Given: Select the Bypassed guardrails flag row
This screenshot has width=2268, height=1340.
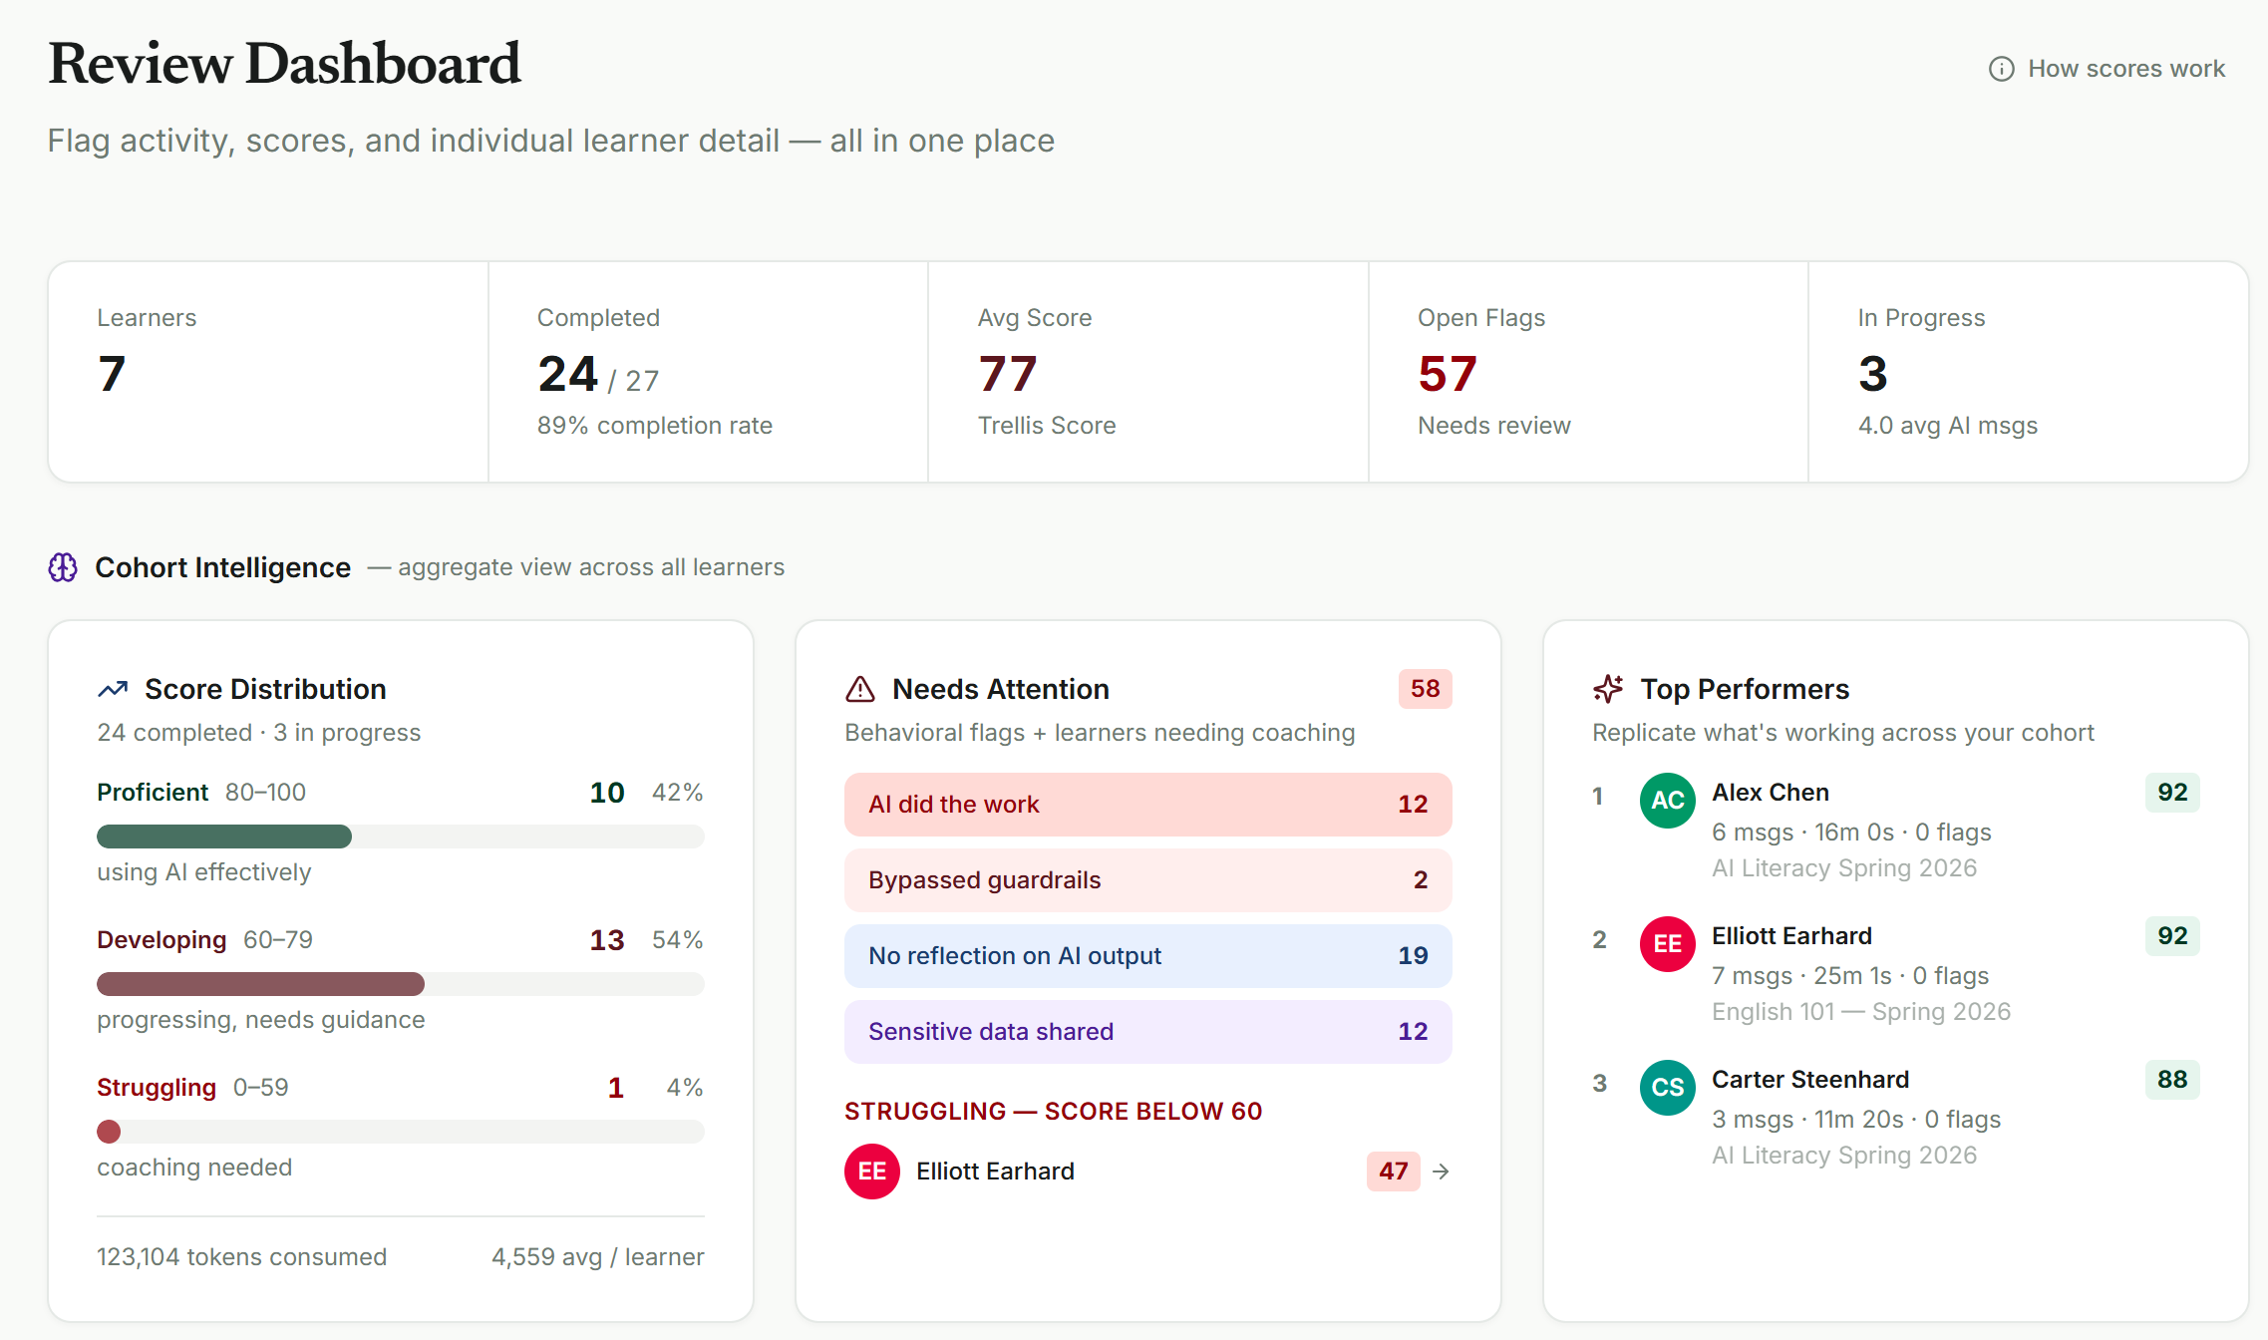Looking at the screenshot, I should [x=1147, y=880].
